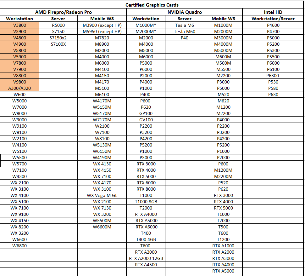The image size is (305, 276).
Task: Pick the highlighted V9800 cell
Action: point(19,82)
